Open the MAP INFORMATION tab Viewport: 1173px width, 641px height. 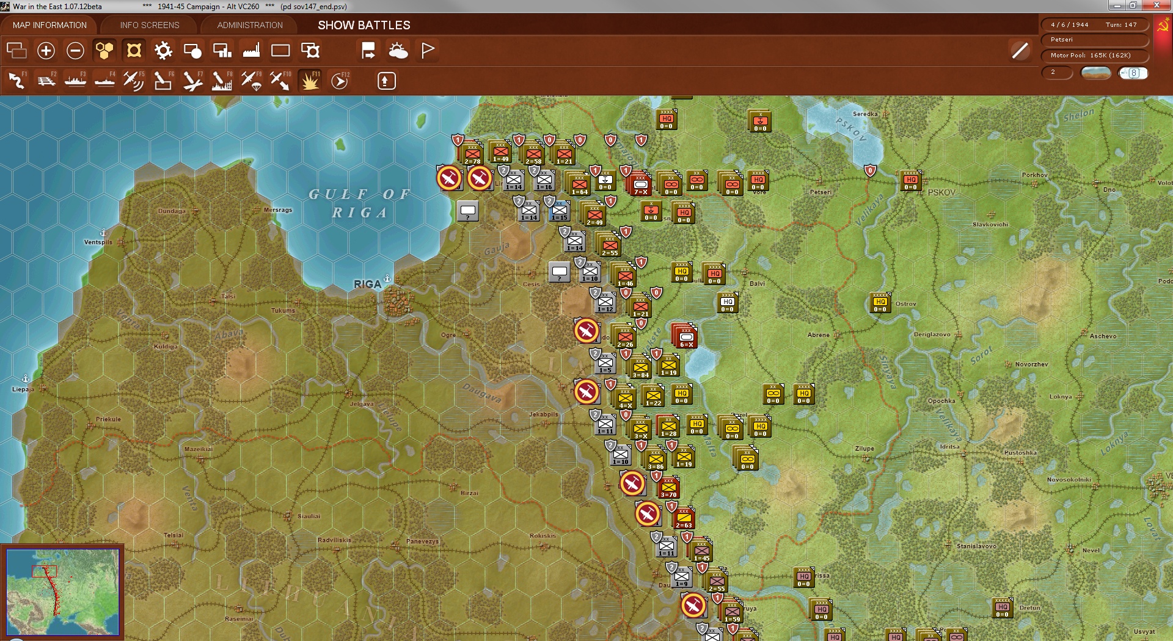pyautogui.click(x=49, y=25)
